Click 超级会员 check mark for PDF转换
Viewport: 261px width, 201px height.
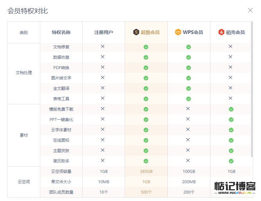(146, 68)
